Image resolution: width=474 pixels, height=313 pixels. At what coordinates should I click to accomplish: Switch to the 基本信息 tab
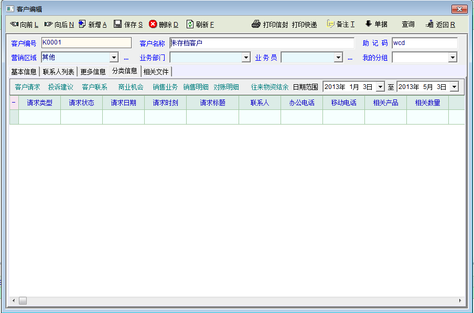(x=24, y=72)
